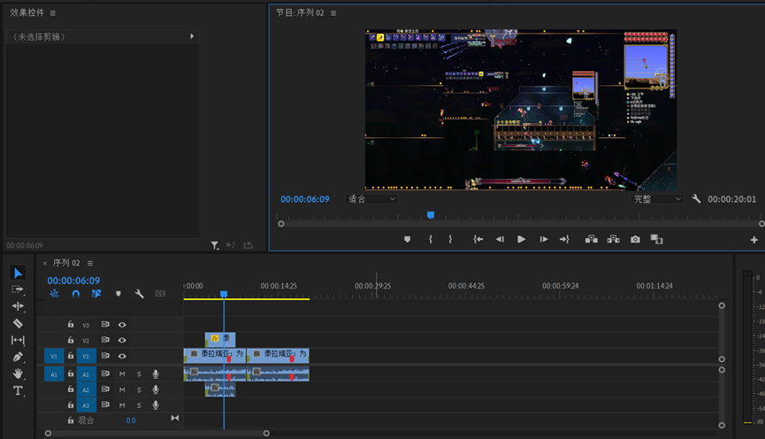This screenshot has height=439, width=765.
Task: Open the 序列 02 timeline panel menu
Action: pos(89,263)
